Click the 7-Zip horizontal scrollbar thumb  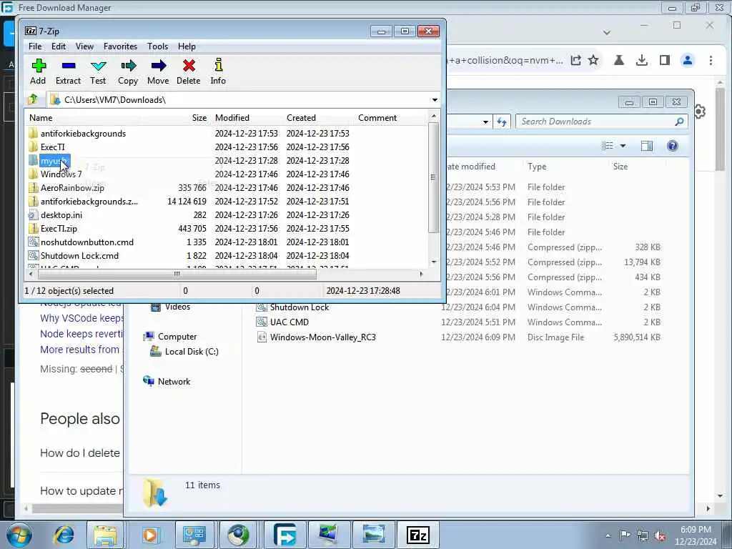coord(177,274)
